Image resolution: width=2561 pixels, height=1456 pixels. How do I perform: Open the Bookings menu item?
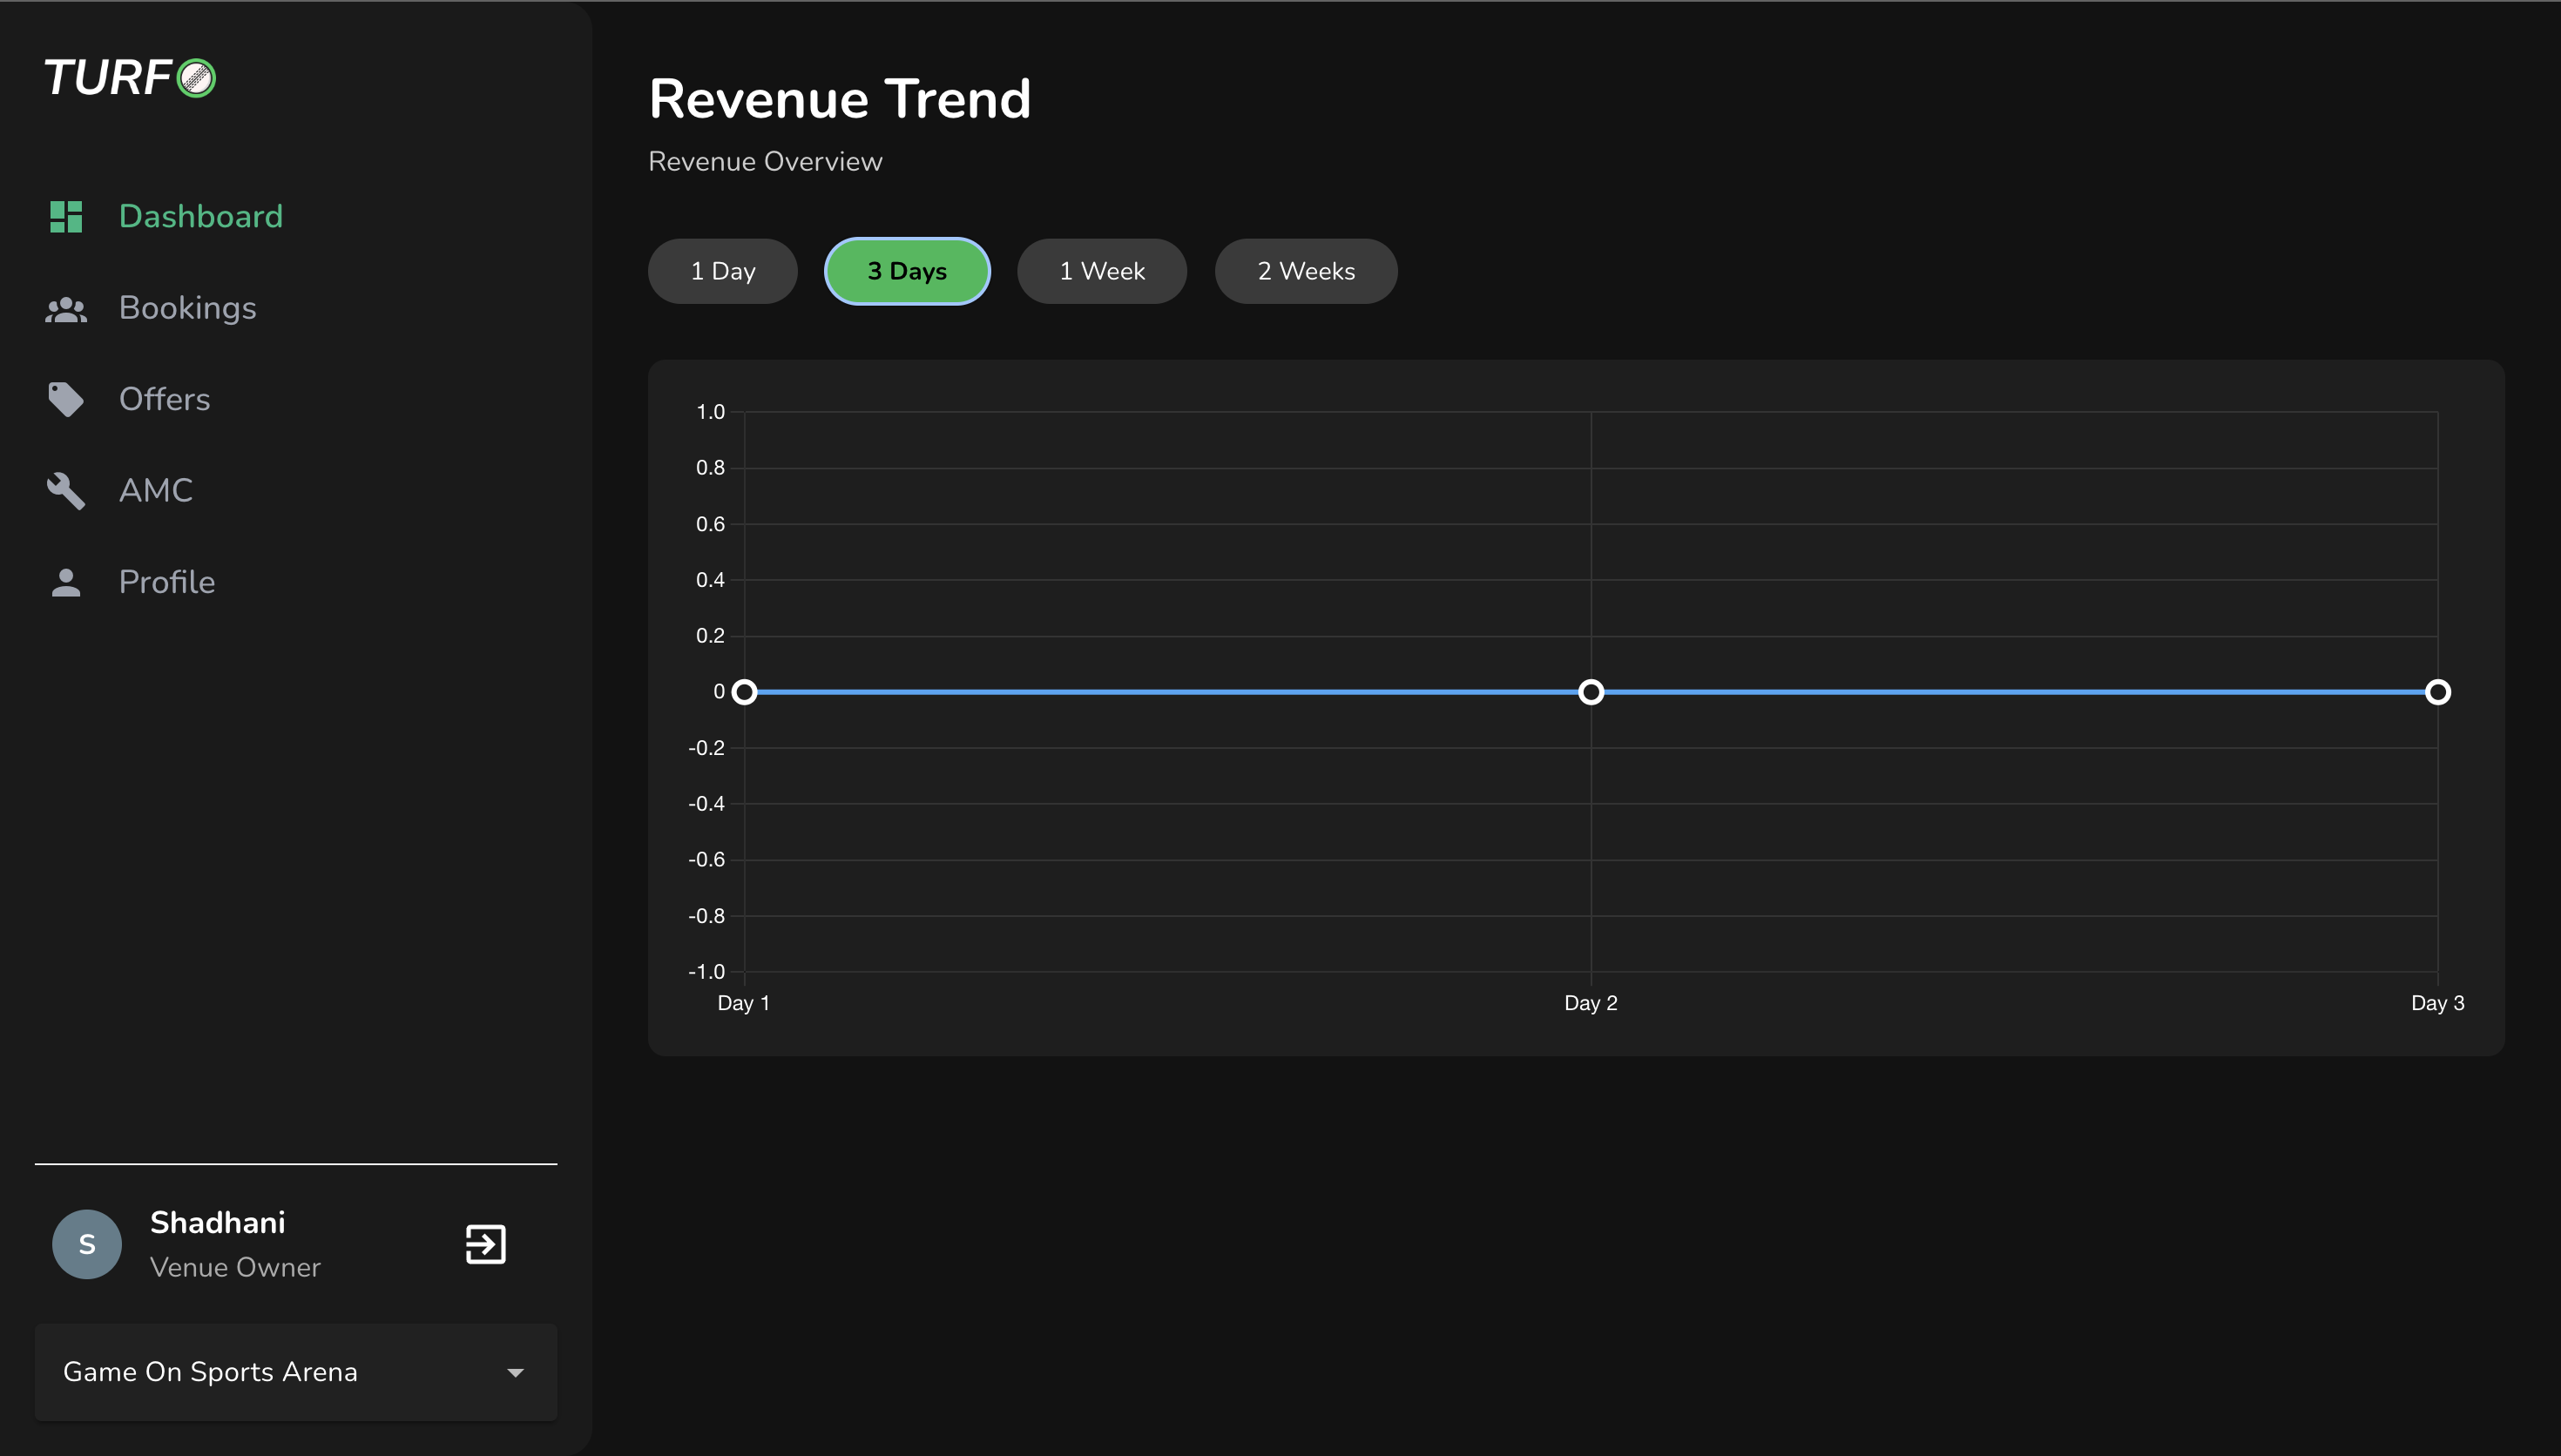click(187, 308)
